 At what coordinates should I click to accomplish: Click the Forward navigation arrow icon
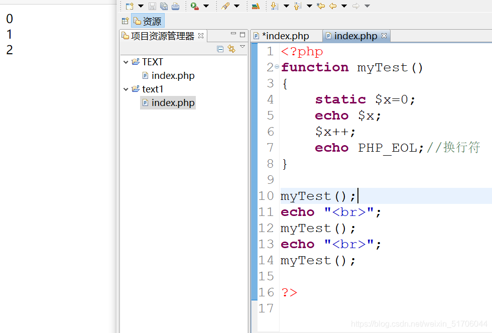356,6
